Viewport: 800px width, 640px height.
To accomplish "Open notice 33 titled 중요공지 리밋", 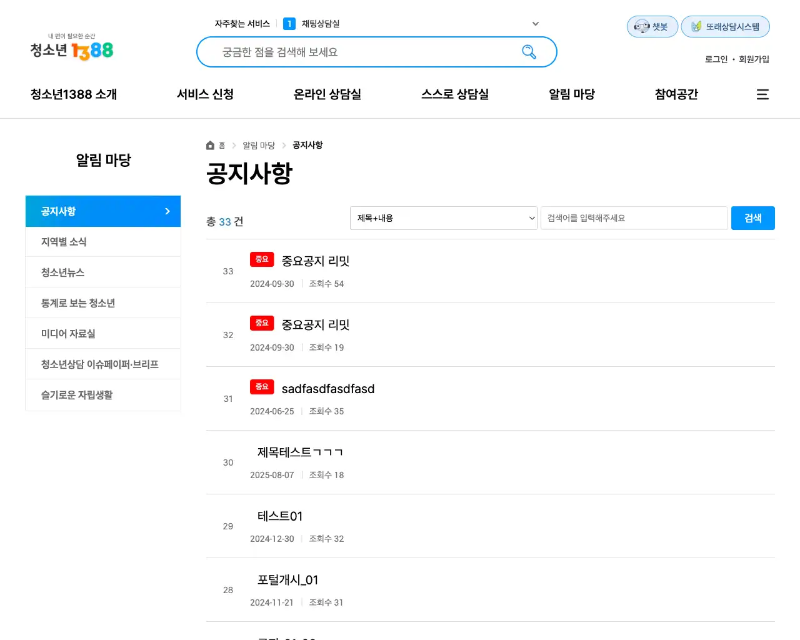I will (316, 261).
